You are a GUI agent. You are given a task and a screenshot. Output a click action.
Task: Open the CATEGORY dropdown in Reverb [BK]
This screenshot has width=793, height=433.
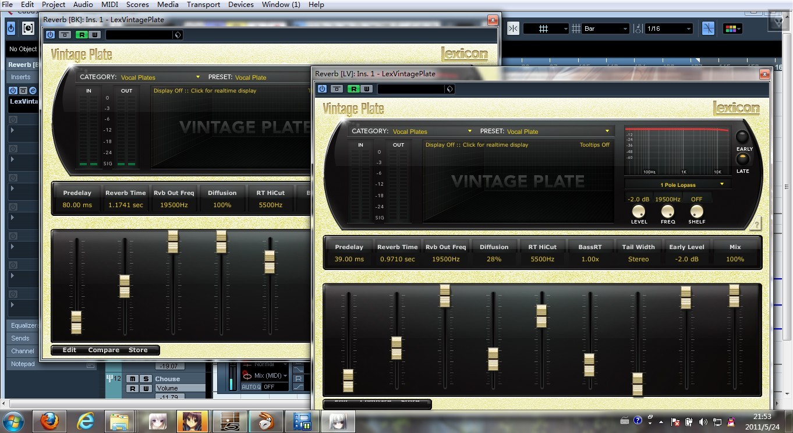click(160, 77)
